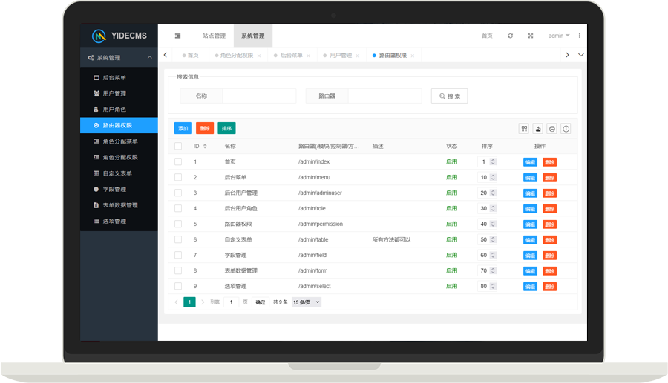This screenshot has height=383, width=668.
Task: Close the 用户管理 tab
Action: (358, 56)
